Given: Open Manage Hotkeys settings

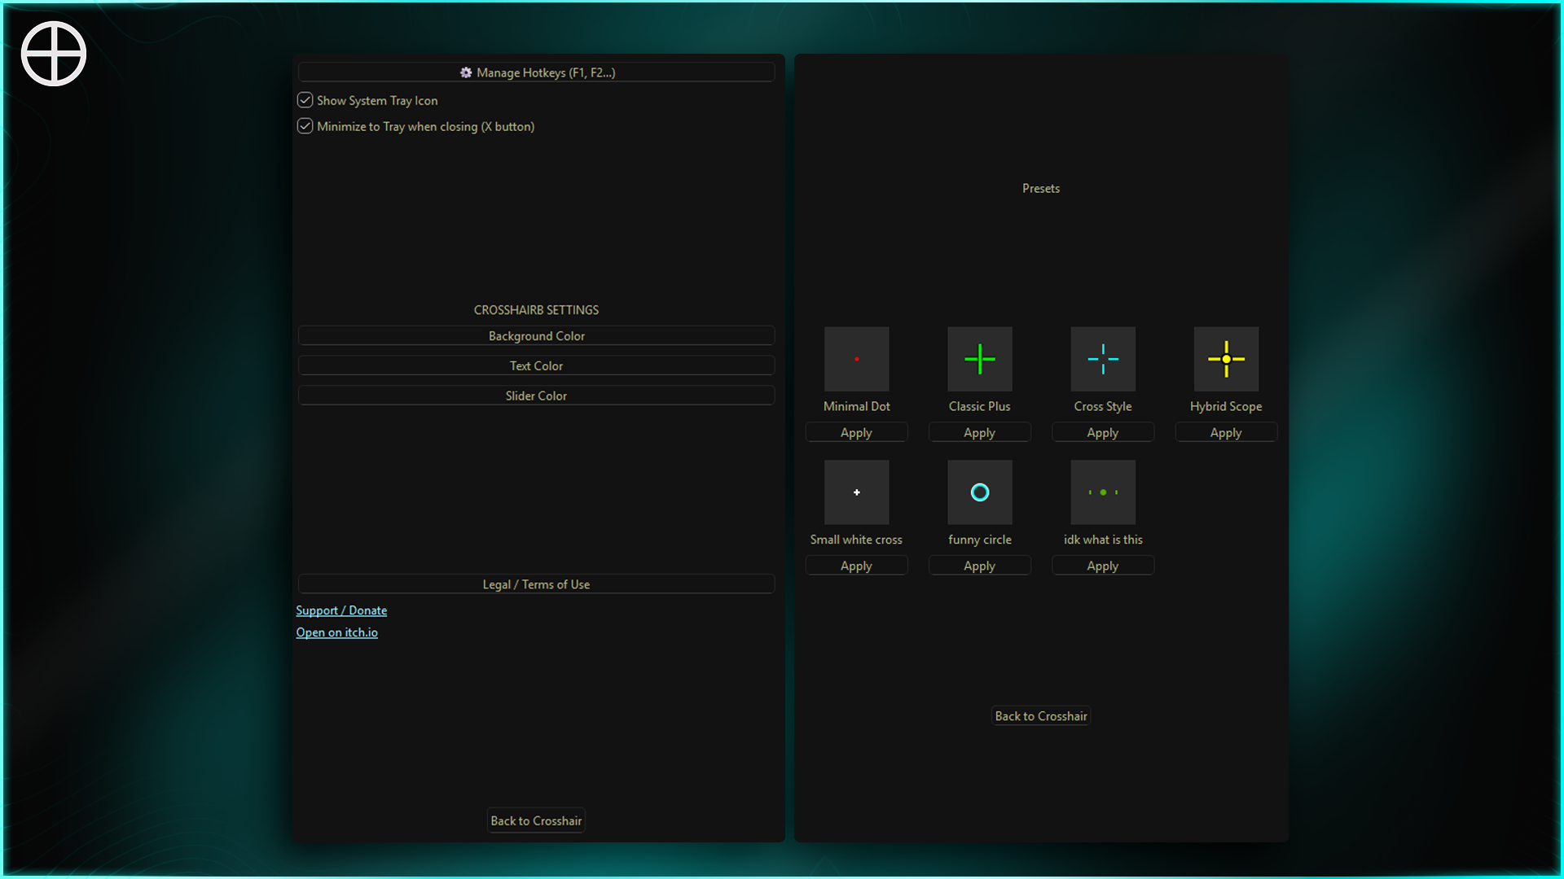Looking at the screenshot, I should point(536,72).
